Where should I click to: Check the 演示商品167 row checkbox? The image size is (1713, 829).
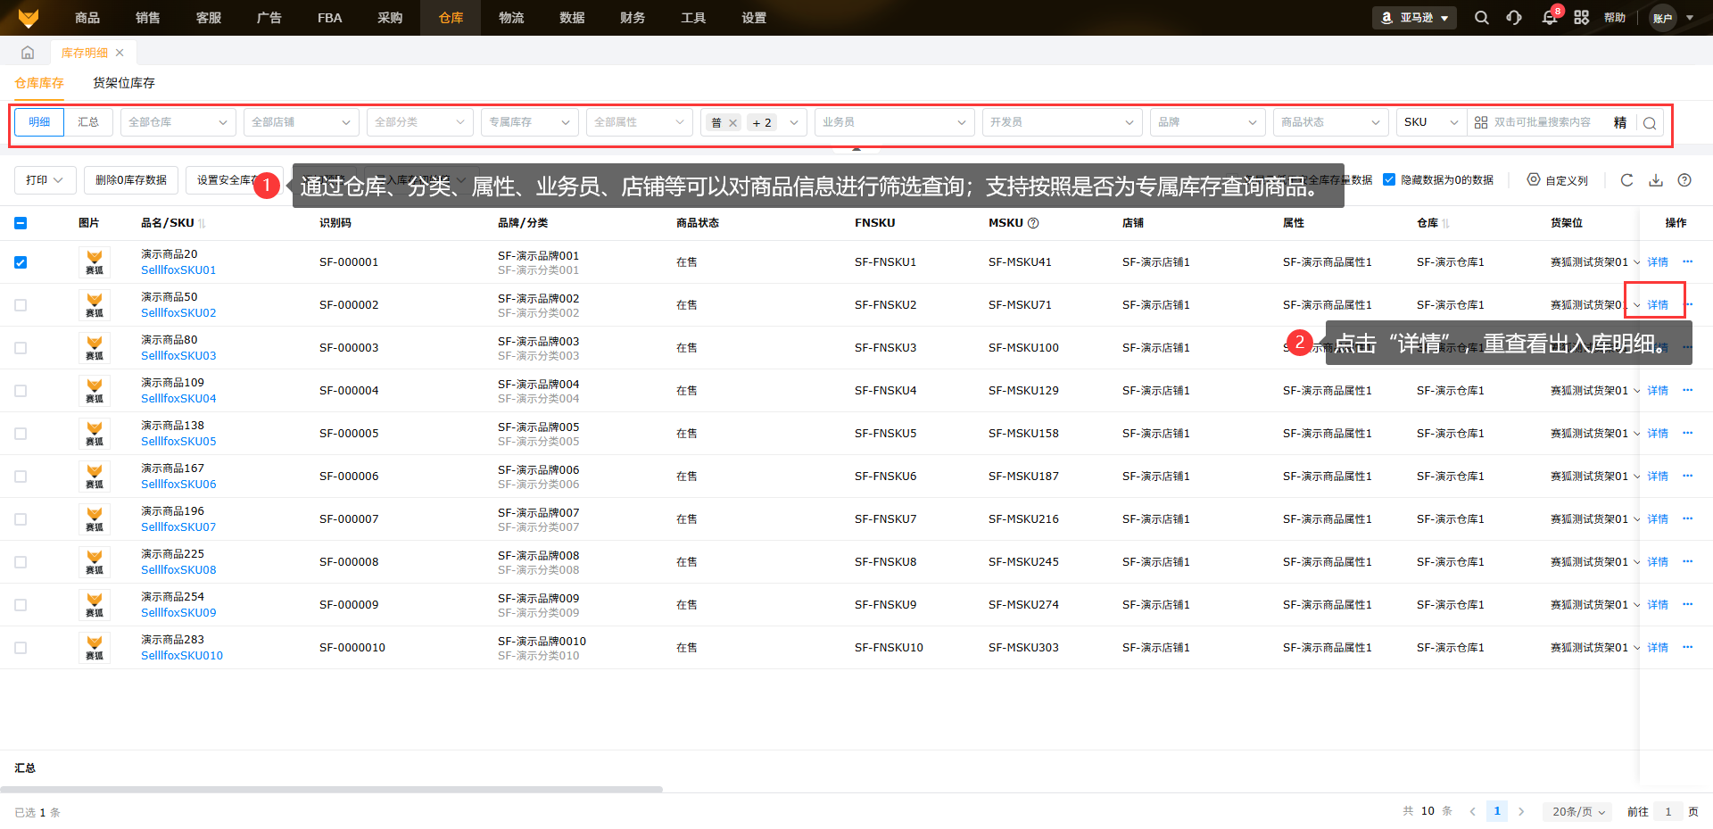21,477
